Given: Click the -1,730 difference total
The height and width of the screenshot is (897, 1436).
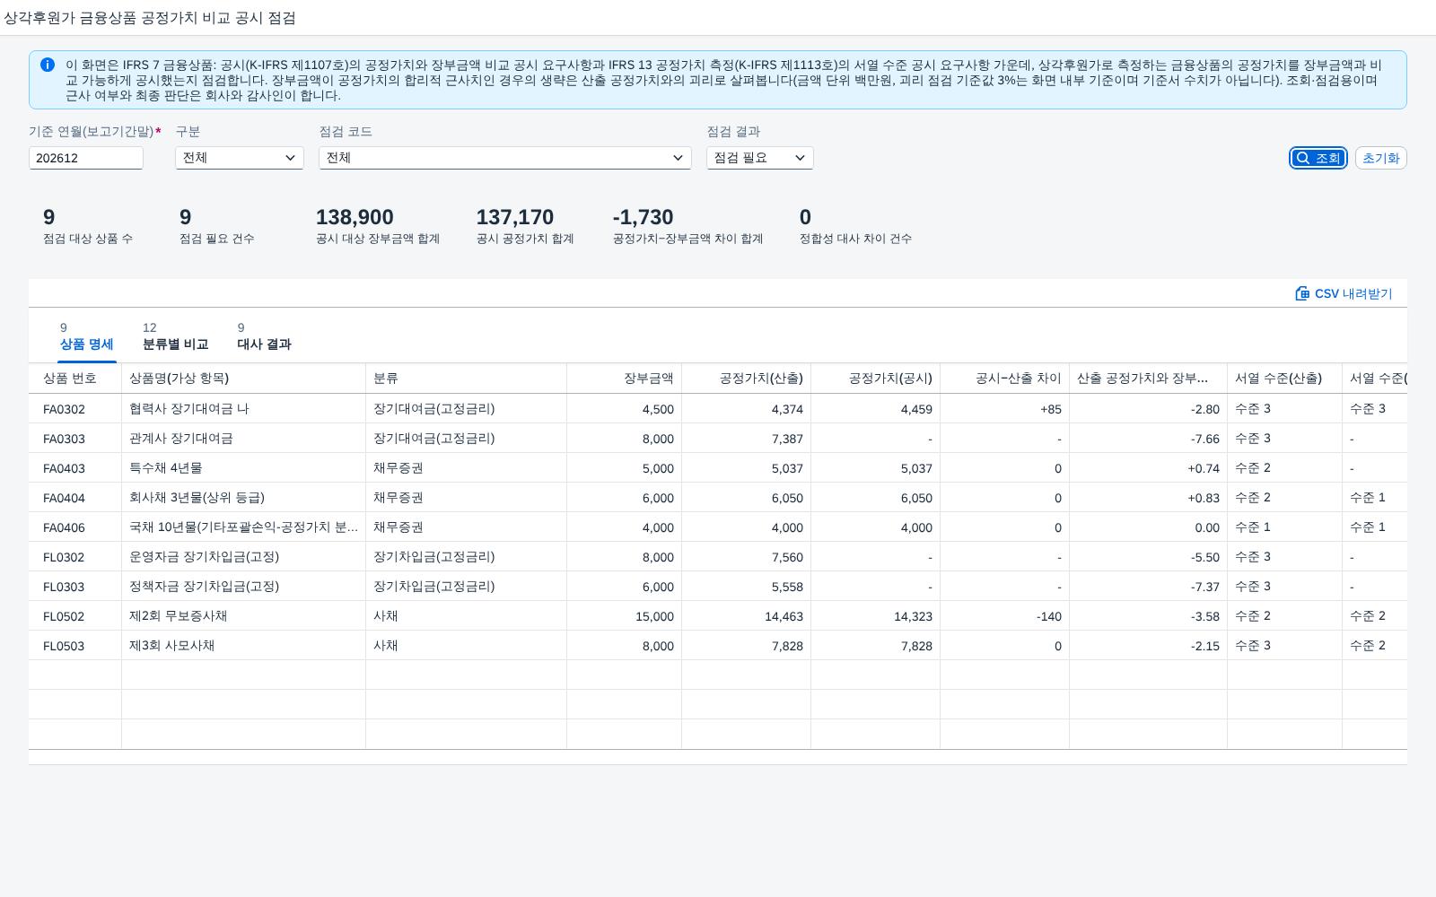Looking at the screenshot, I should 643,217.
